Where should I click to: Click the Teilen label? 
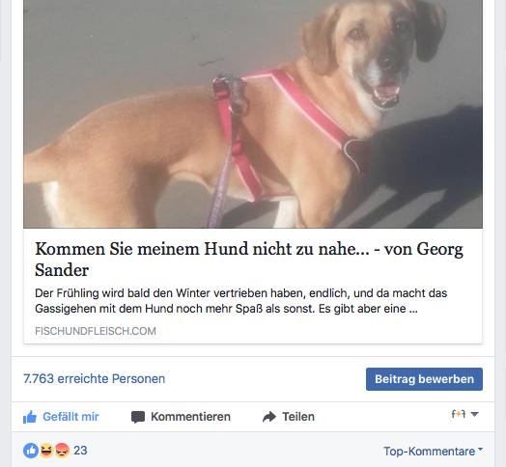(x=298, y=417)
